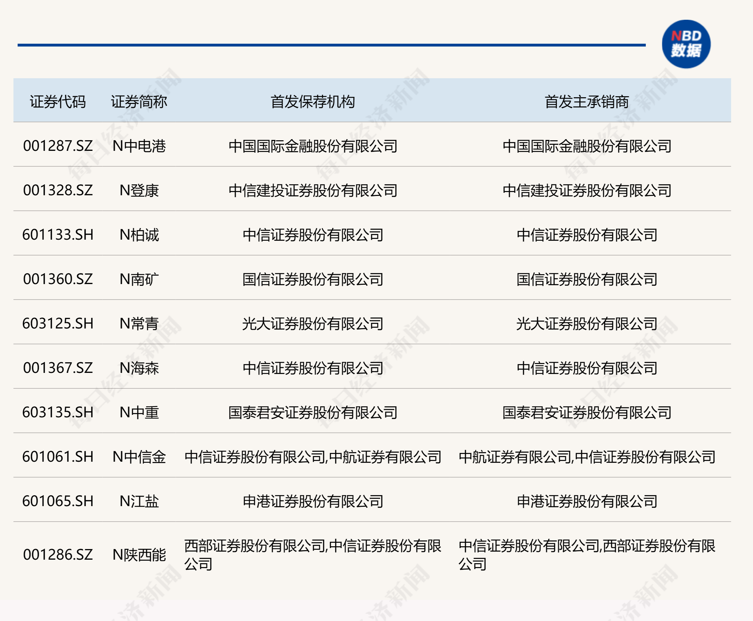The height and width of the screenshot is (621, 753).
Task: Click sponsor cell in N中信金 row
Action: (x=313, y=457)
